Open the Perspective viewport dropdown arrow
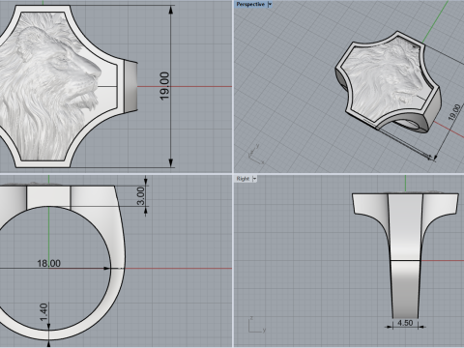Viewport: 464px width, 348px height. tap(270, 4)
